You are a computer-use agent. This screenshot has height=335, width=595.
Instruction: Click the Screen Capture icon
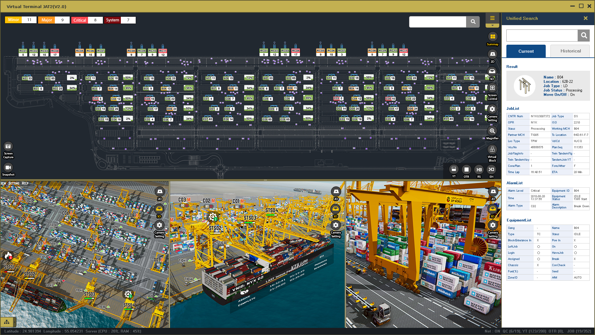tap(8, 146)
